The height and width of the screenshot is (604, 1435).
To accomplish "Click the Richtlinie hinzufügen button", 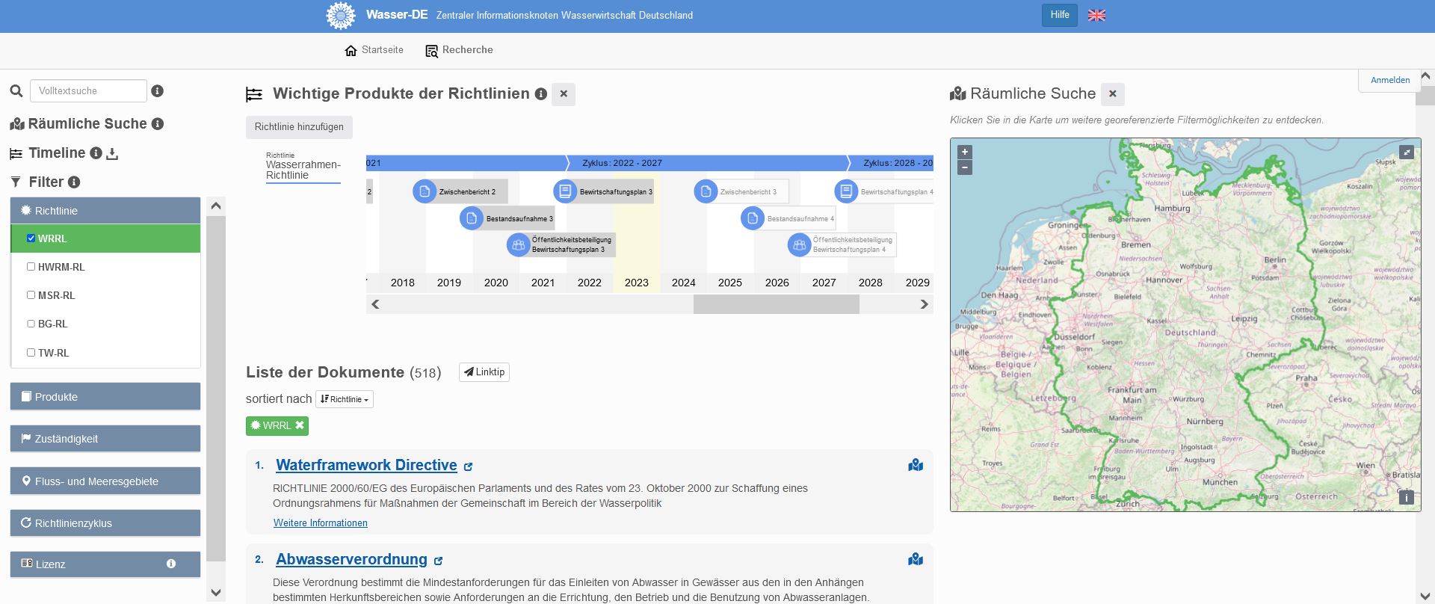I will point(299,127).
